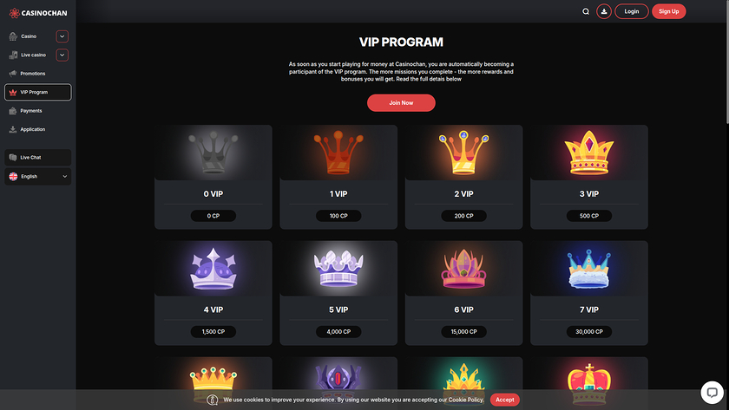729x410 pixels.
Task: Expand the Live casino submenu arrow
Action: (x=62, y=55)
